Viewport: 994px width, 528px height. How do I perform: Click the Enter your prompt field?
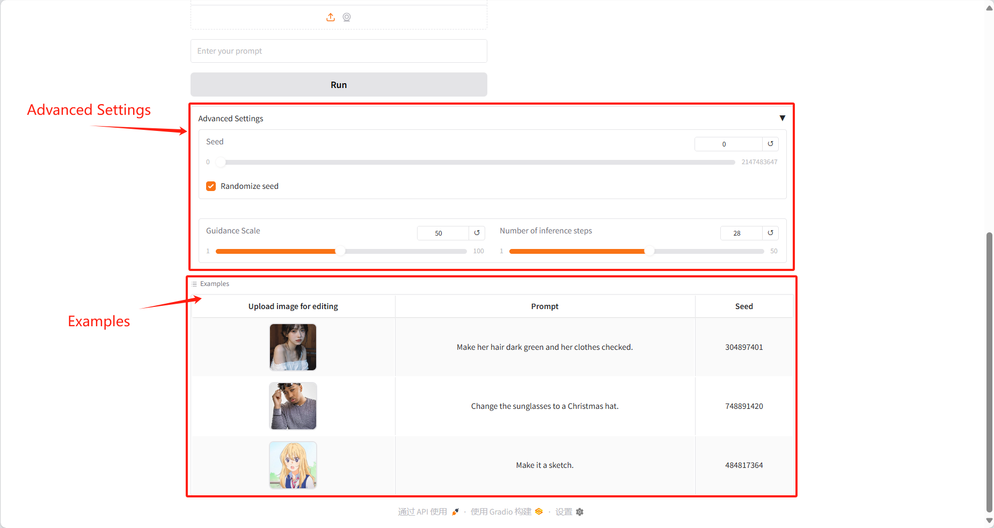point(339,51)
